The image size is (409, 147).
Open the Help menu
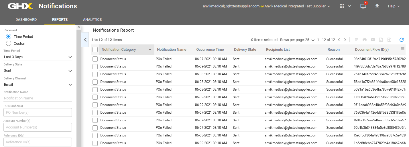tap(394, 6)
